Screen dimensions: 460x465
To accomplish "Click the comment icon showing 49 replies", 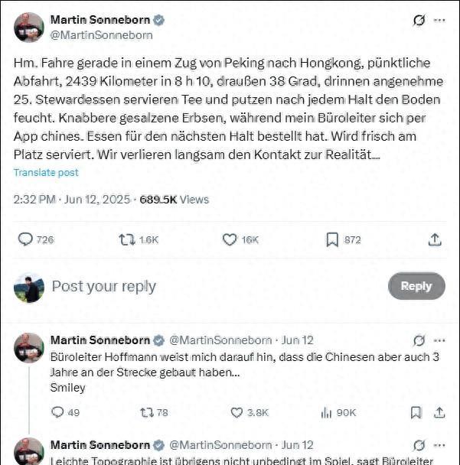I will pos(57,412).
